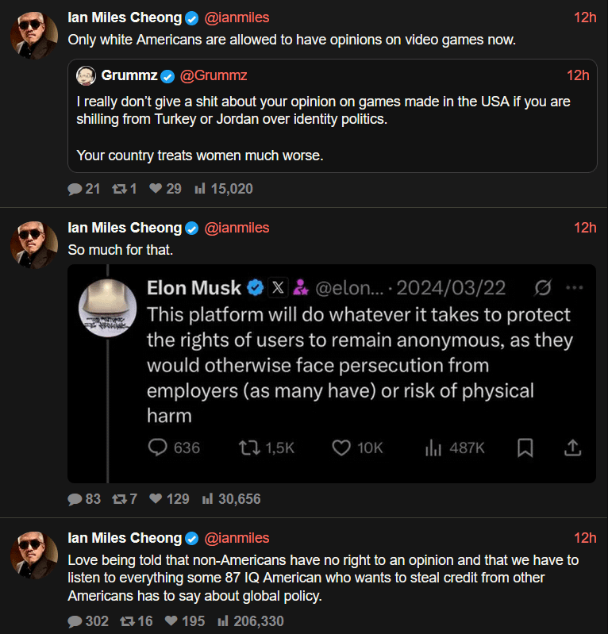Click the reply icon showing 83 comments
The height and width of the screenshot is (634, 608).
point(75,499)
